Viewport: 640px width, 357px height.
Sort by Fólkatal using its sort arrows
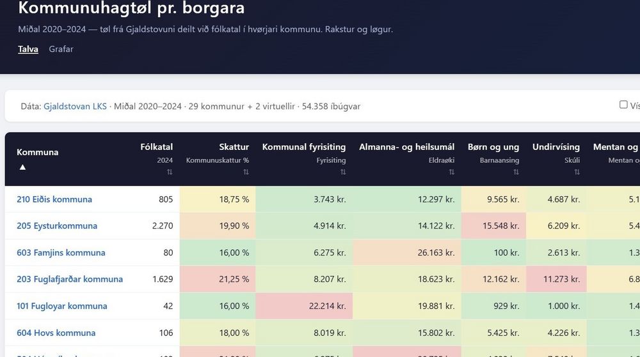coord(170,172)
